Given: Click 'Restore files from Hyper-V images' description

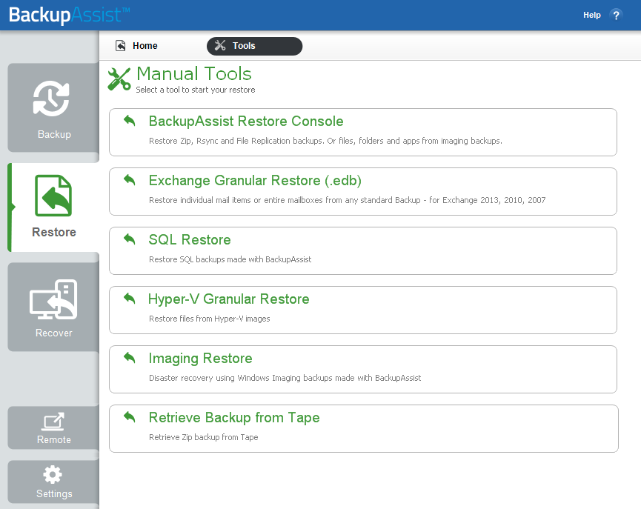Looking at the screenshot, I should pos(209,319).
